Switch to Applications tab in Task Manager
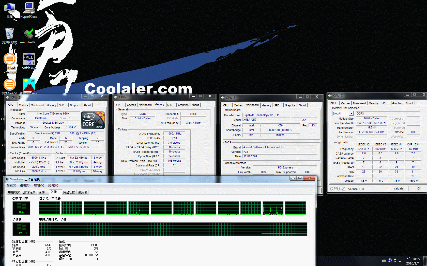Viewport: 427px width, 266px height. pyautogui.click(x=14, y=193)
